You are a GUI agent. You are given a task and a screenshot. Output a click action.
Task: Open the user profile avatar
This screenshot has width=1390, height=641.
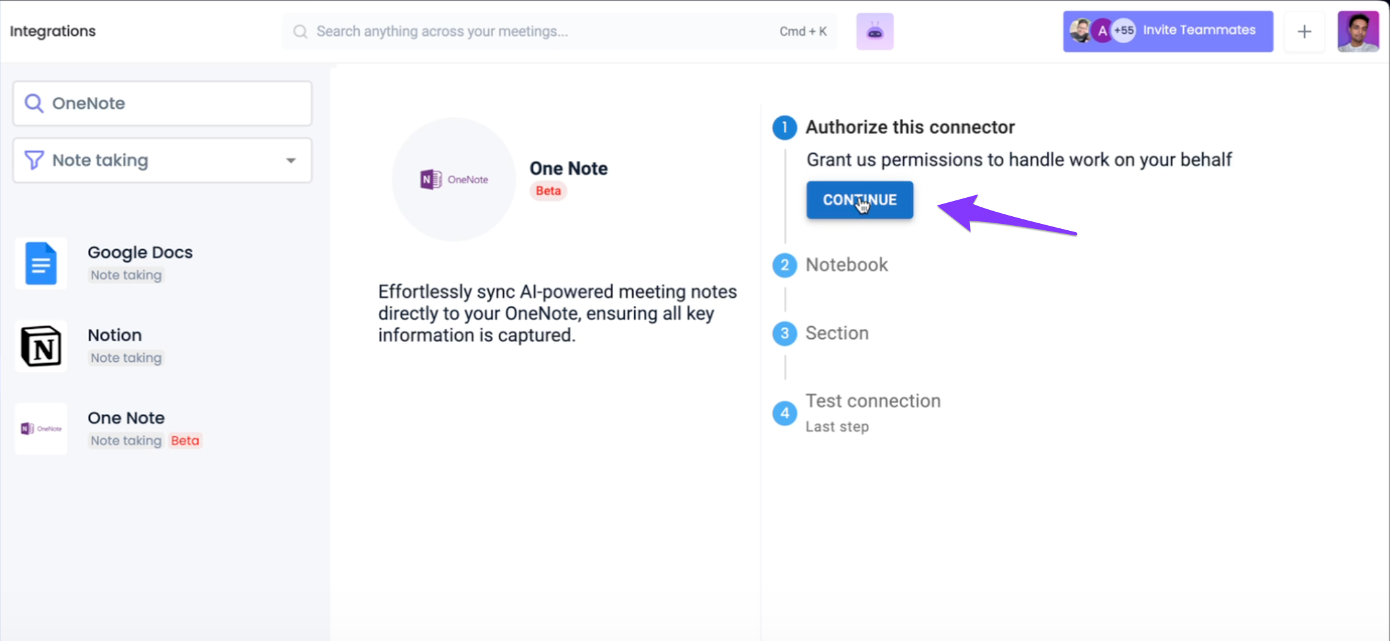tap(1358, 31)
